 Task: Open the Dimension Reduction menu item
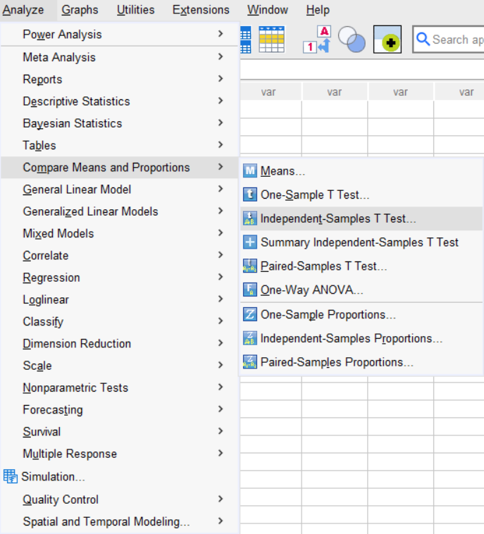[x=119, y=344]
